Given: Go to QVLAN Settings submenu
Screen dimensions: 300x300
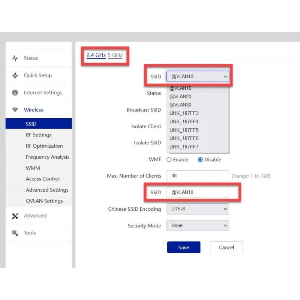Looking at the screenshot, I should pyautogui.click(x=44, y=201).
